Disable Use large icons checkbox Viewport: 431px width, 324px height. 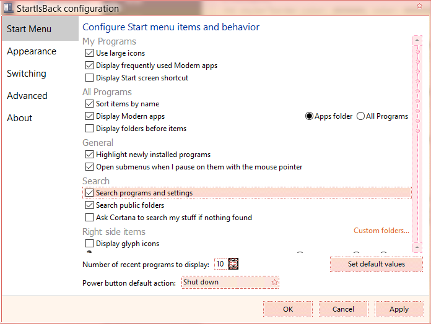(90, 53)
